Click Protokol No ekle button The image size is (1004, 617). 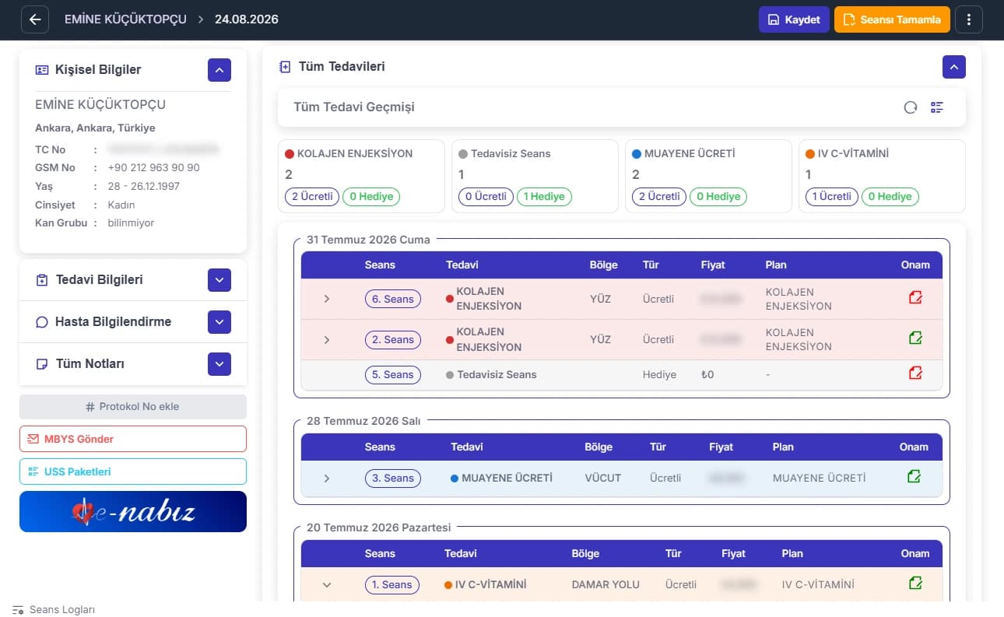pyautogui.click(x=133, y=407)
